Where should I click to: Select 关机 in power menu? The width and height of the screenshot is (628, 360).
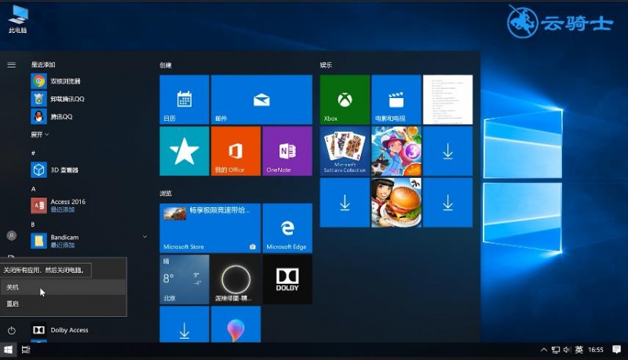[64, 287]
